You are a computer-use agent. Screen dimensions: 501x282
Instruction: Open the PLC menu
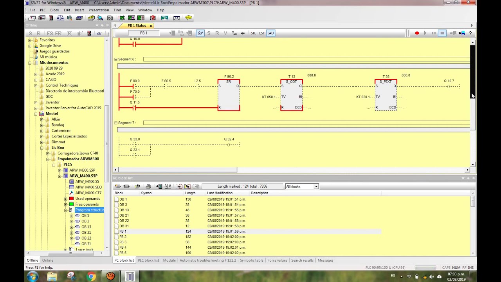point(43,10)
